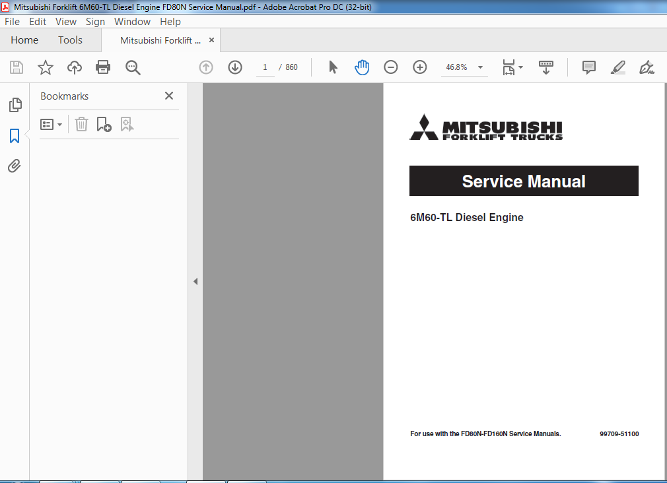The image size is (667, 483).
Task: Click the Bookmarks panel title
Action: (64, 96)
